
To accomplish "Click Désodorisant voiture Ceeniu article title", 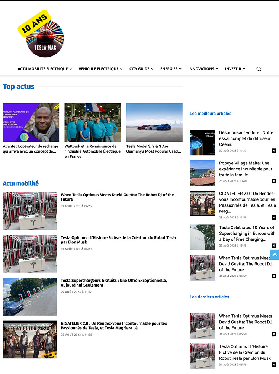I will [x=246, y=138].
